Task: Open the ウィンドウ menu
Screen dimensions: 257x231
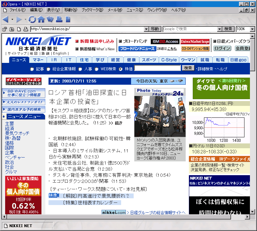Action: coord(157,10)
